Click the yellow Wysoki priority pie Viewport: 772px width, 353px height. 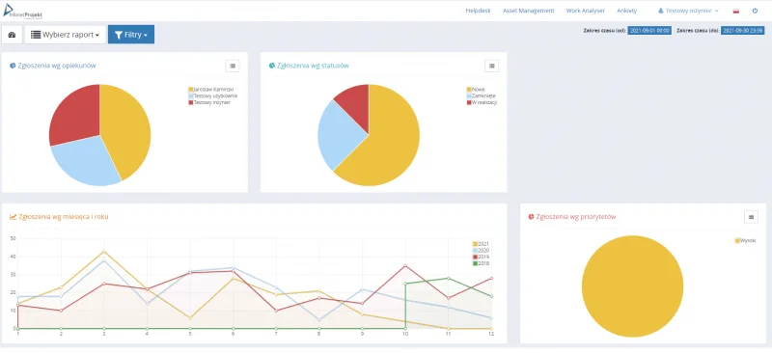click(x=632, y=286)
